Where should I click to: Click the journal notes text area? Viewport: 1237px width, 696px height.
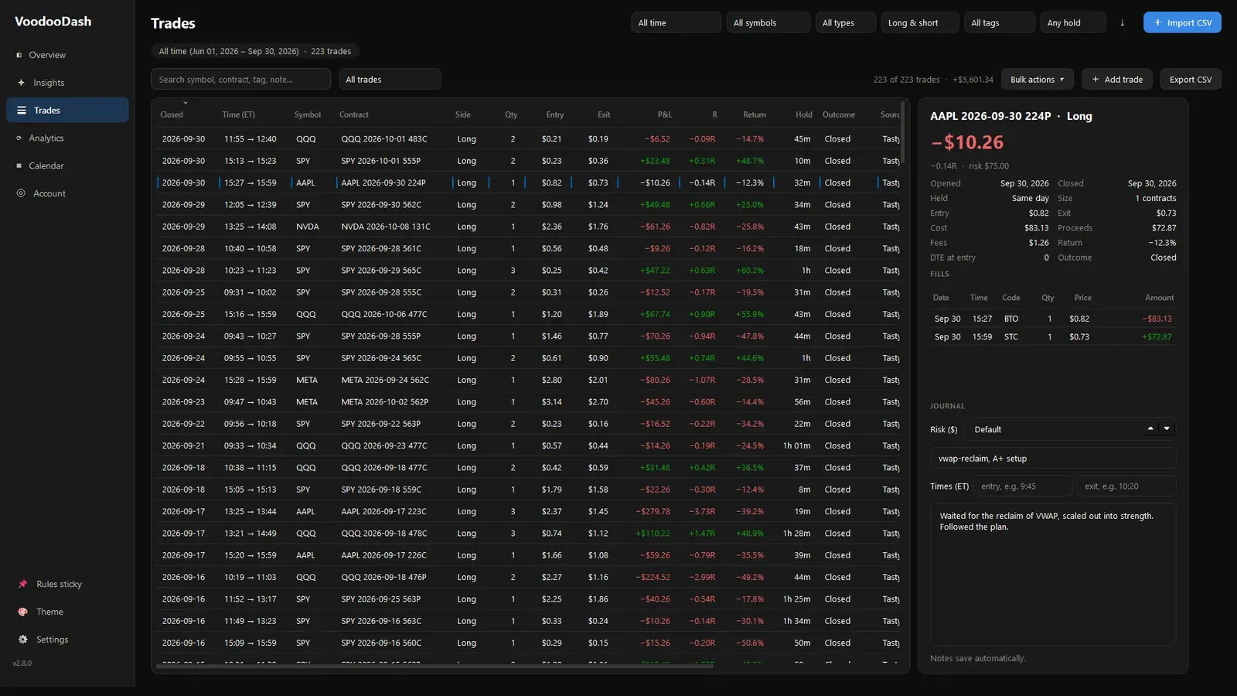[x=1053, y=574]
